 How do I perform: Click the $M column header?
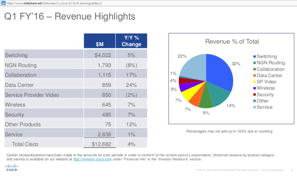(100, 41)
